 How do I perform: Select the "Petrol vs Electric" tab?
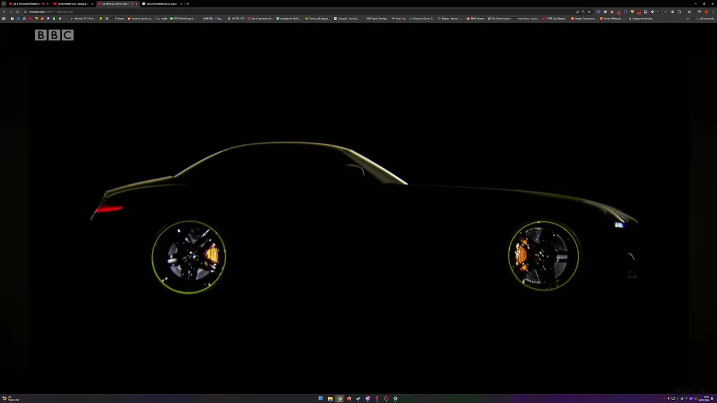[118, 4]
